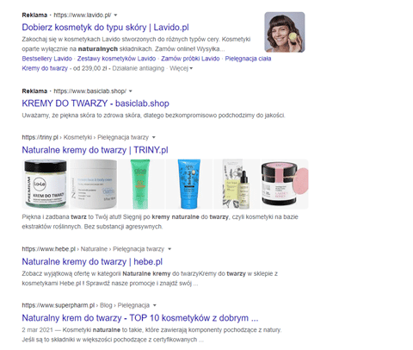Viewport: 413px width, 350px height.
Task: Select the green tube product image
Action: (141, 184)
